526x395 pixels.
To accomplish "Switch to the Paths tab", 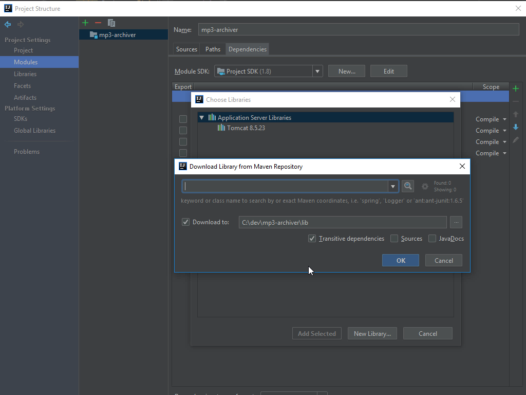I will (213, 49).
